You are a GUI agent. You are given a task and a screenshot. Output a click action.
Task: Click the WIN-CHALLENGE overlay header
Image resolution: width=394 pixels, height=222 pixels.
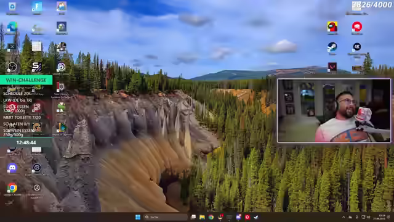[26, 80]
